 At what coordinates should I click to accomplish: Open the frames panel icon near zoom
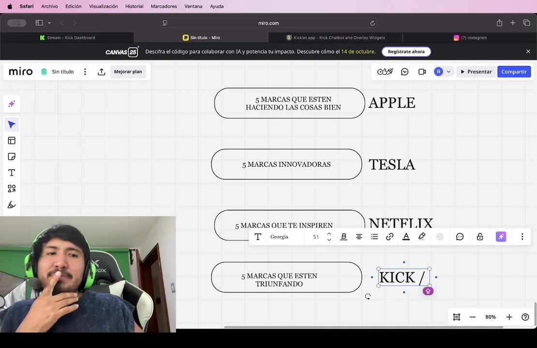pyautogui.click(x=457, y=317)
